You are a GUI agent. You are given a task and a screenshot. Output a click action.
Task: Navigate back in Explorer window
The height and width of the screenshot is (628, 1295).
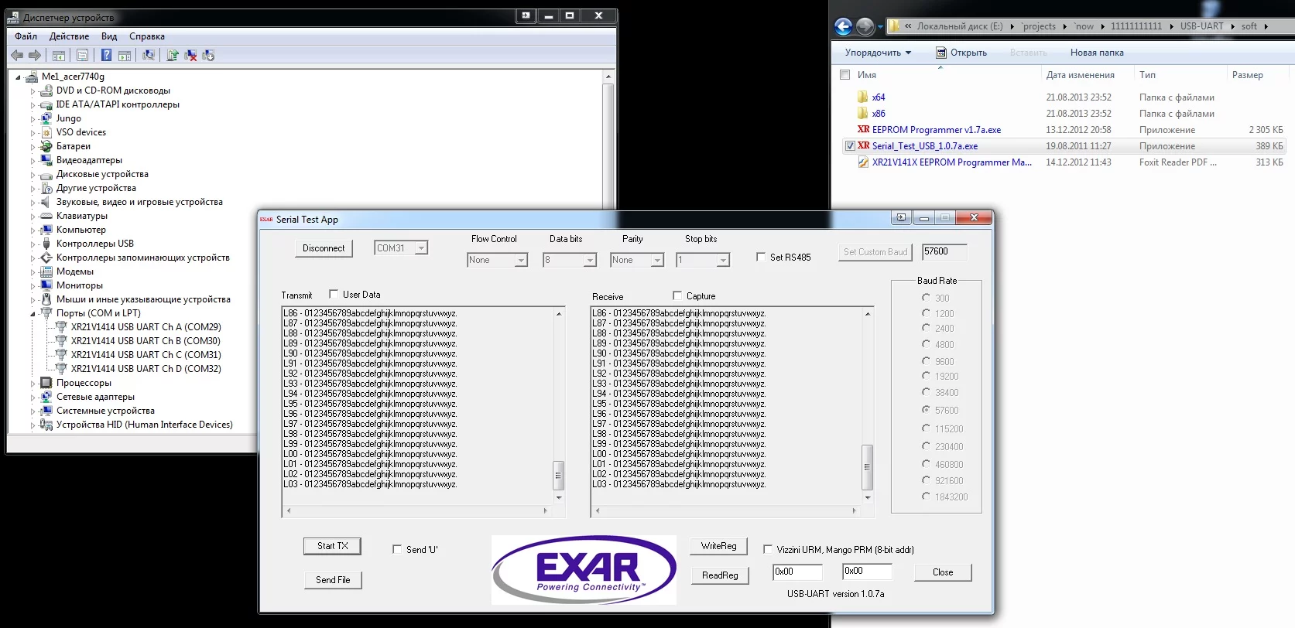tap(844, 27)
